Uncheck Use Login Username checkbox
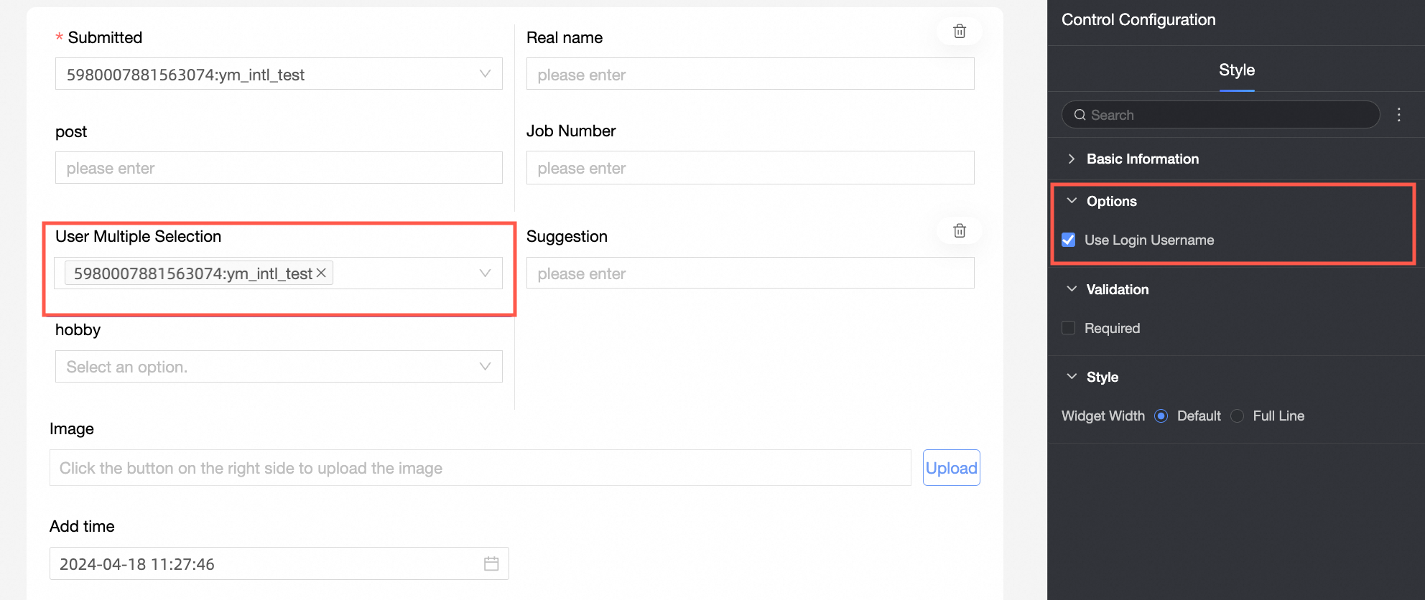The image size is (1425, 600). click(x=1069, y=240)
